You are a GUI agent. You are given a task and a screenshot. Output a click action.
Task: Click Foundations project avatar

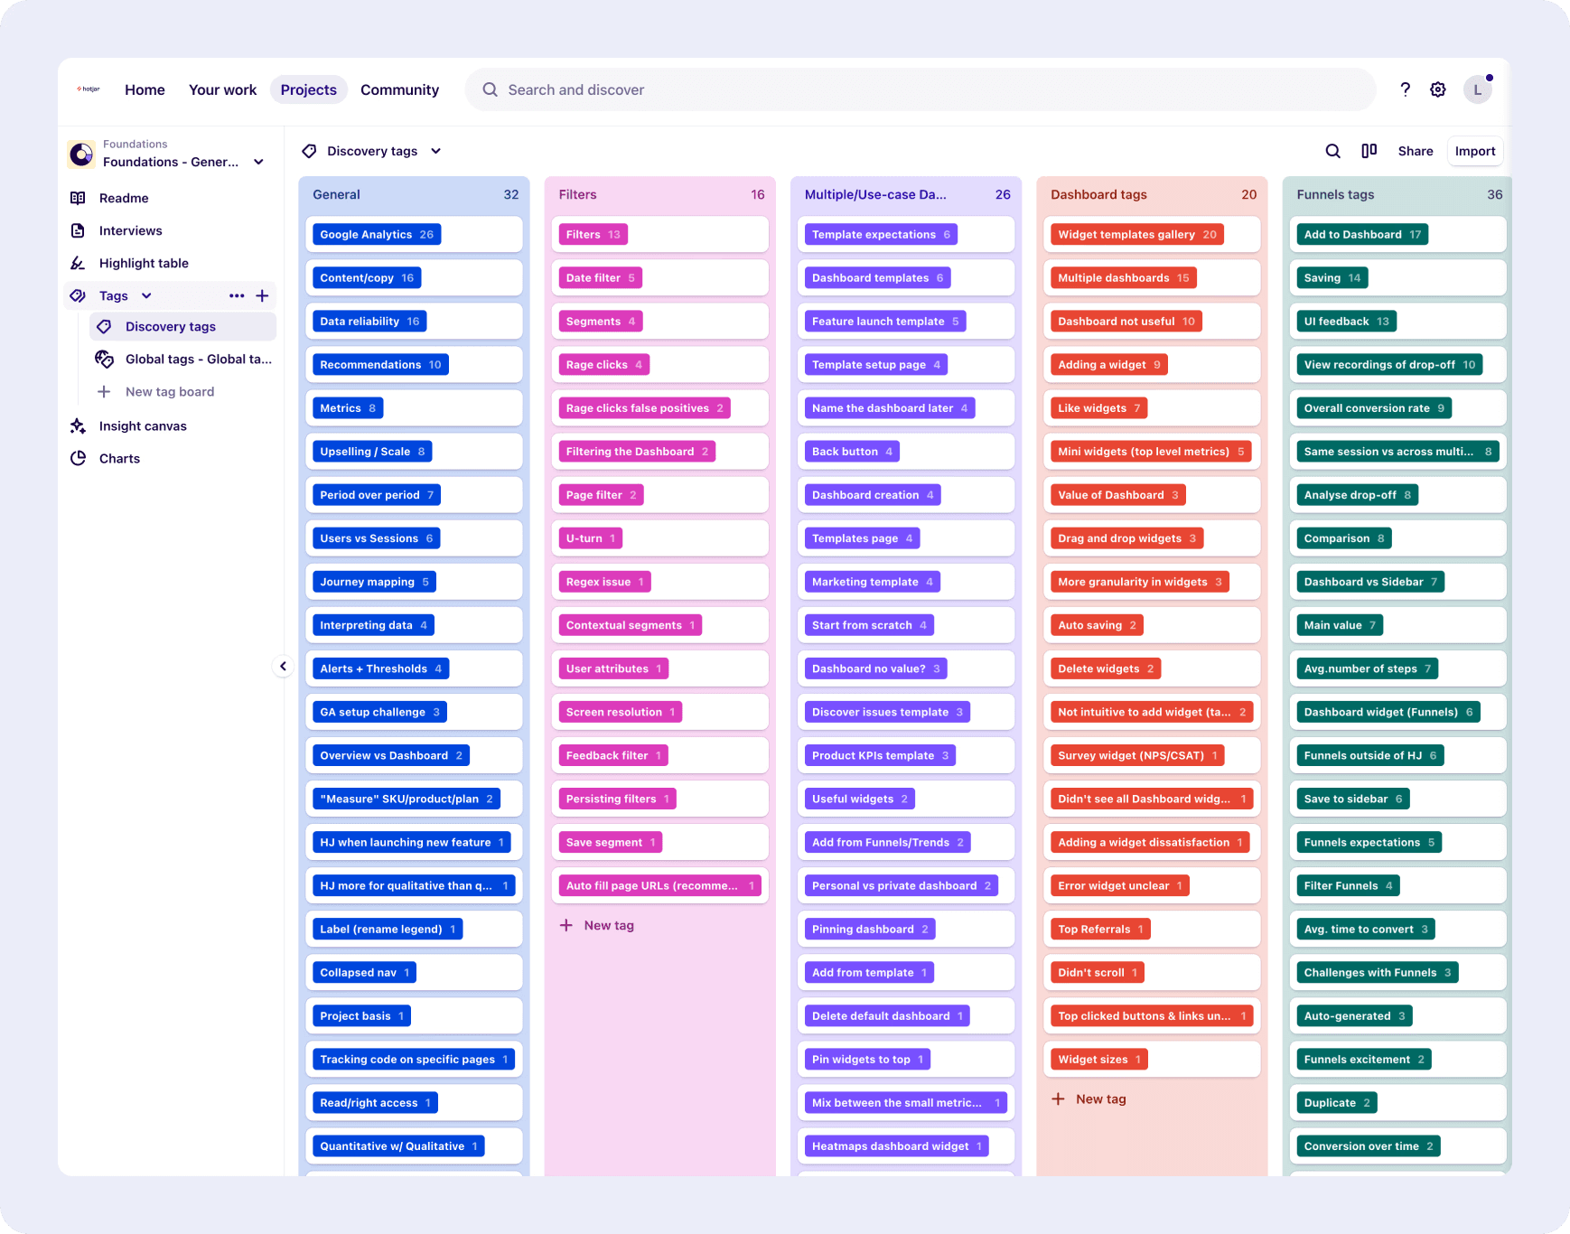[x=81, y=154]
